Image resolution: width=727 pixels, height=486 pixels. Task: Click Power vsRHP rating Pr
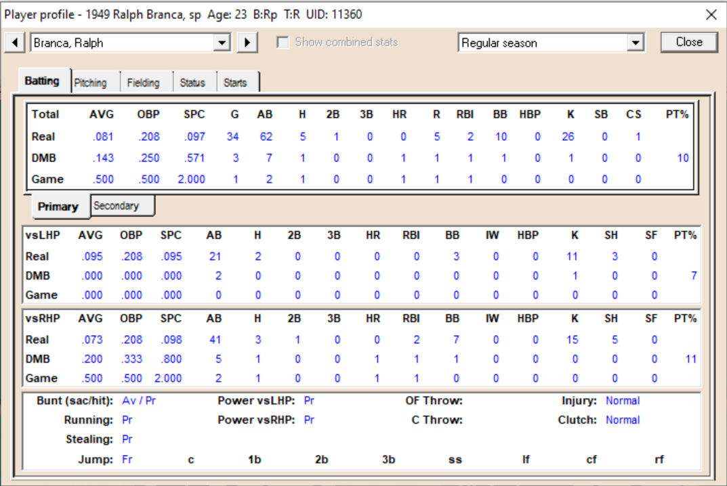309,420
